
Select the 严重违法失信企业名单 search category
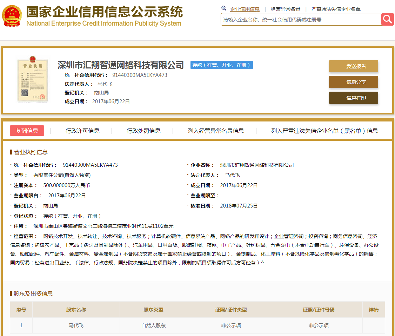336,9
